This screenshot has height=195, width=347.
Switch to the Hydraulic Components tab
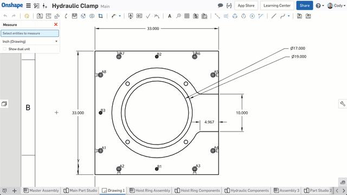tap(247, 190)
